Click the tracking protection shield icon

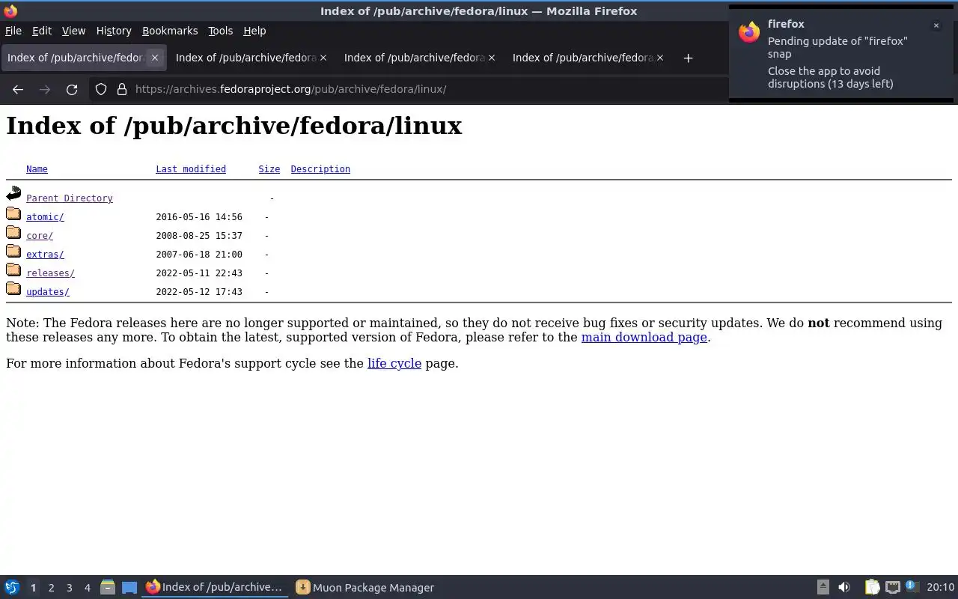tap(101, 89)
